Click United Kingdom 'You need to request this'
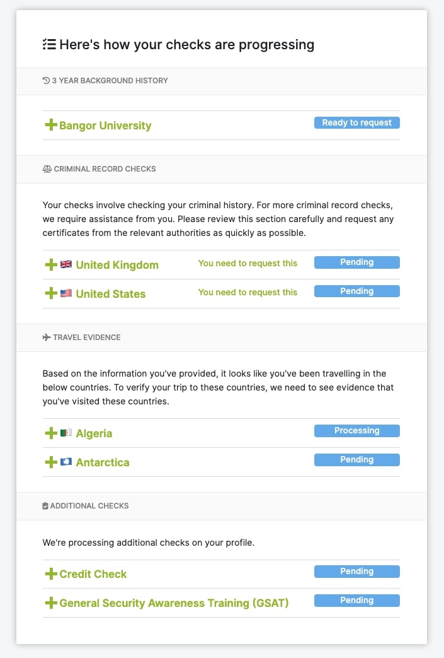Image resolution: width=444 pixels, height=658 pixels. 248,263
